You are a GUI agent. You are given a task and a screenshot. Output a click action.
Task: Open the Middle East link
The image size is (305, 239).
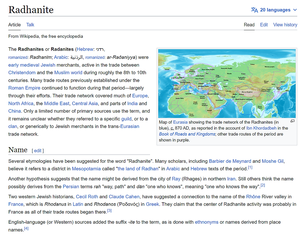(57, 103)
